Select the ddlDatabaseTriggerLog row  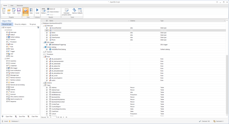coord(135,45)
